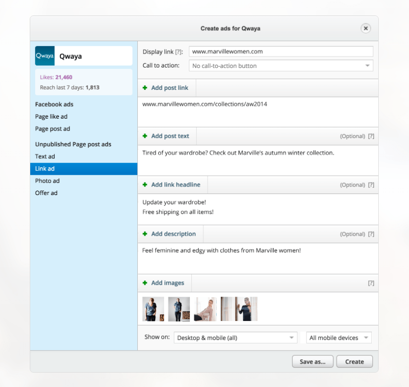This screenshot has width=409, height=387.
Task: Click the Likes: 21,460 stat
Action: coord(56,77)
